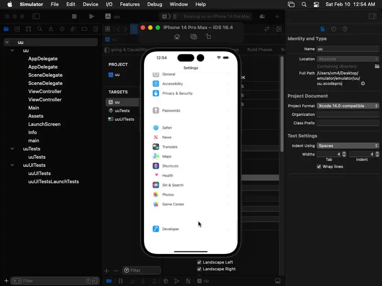Toggle Xcode navigator sidebar icon

coord(36,16)
